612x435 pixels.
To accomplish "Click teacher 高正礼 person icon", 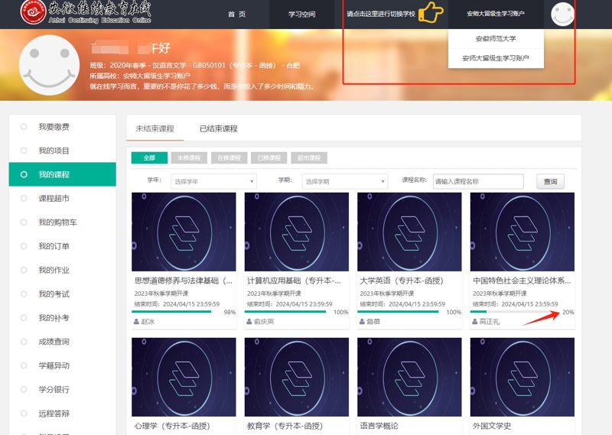I will pos(475,322).
